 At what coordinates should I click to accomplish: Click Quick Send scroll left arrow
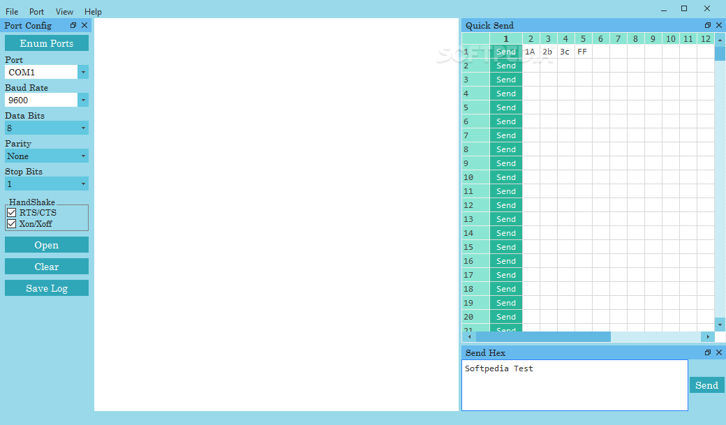point(469,336)
